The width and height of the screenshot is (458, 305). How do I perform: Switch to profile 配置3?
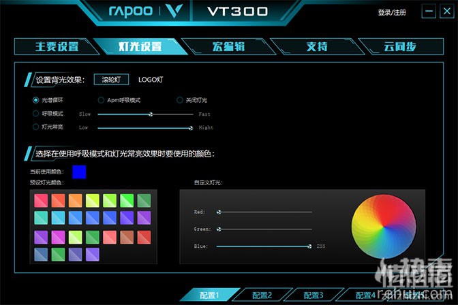314,295
